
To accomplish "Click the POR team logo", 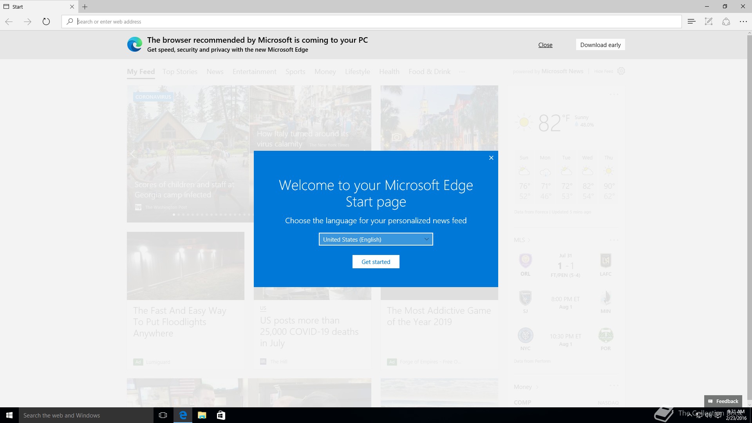I will coord(606,335).
